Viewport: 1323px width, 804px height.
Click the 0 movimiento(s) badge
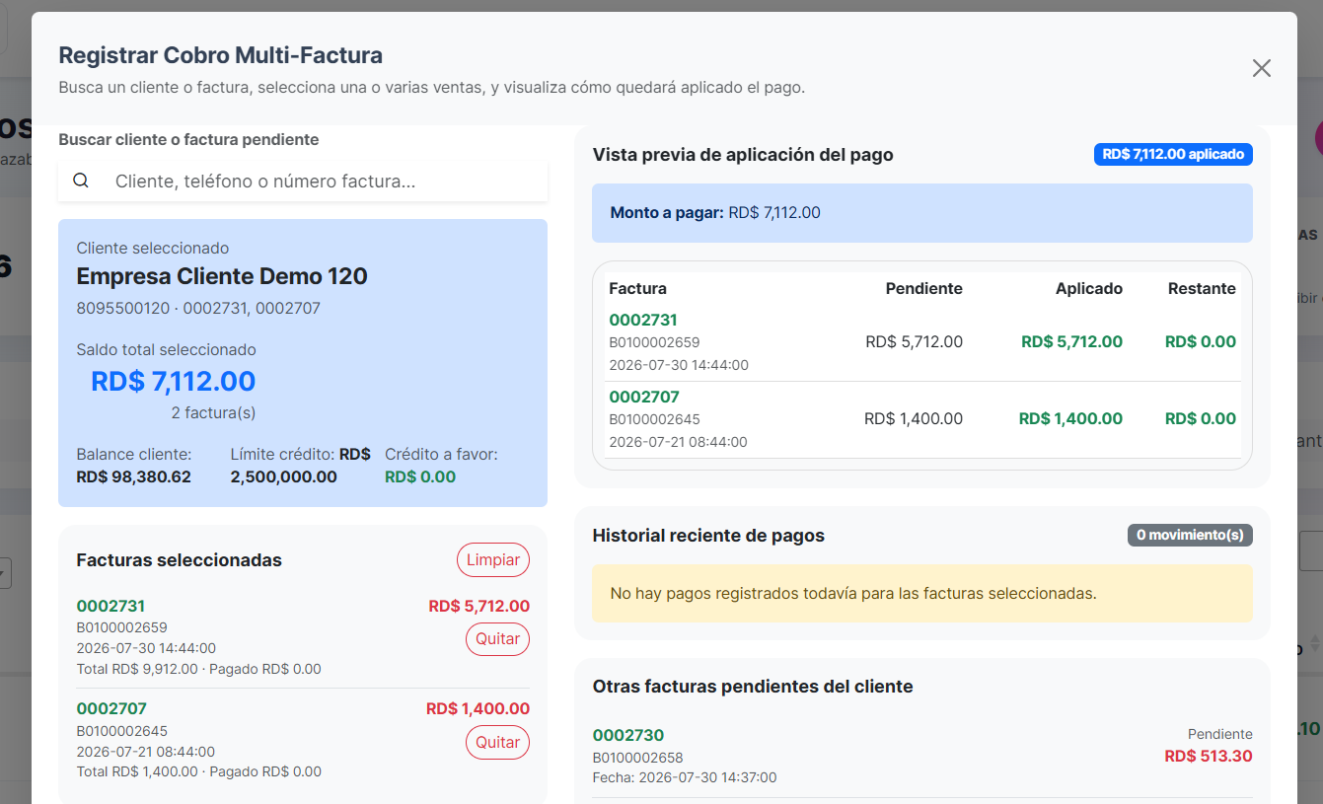(1190, 536)
